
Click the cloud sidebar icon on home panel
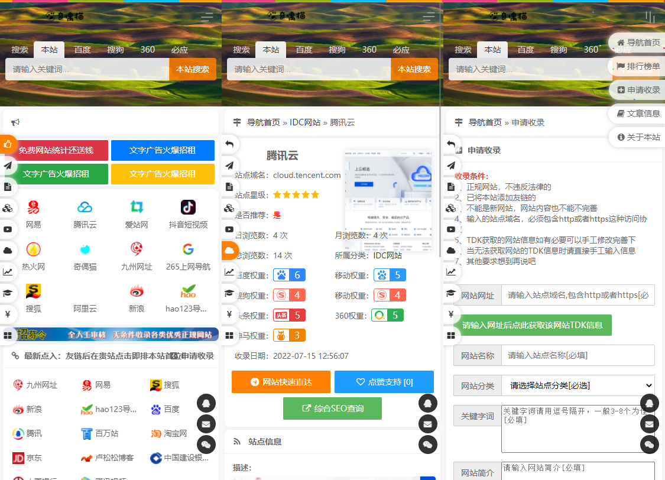tap(8, 251)
